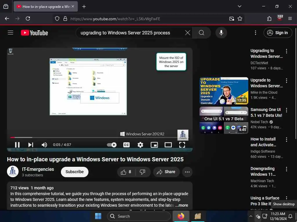Search with your voice microphone

pos(221,33)
